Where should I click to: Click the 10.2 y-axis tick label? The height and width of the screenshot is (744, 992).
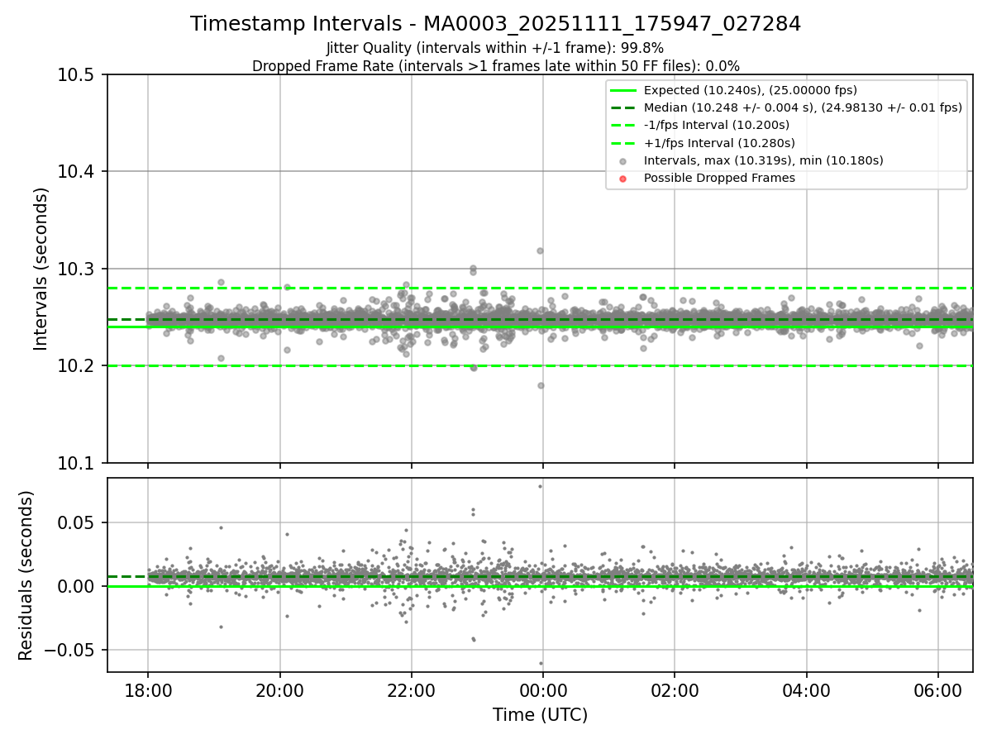point(78,366)
